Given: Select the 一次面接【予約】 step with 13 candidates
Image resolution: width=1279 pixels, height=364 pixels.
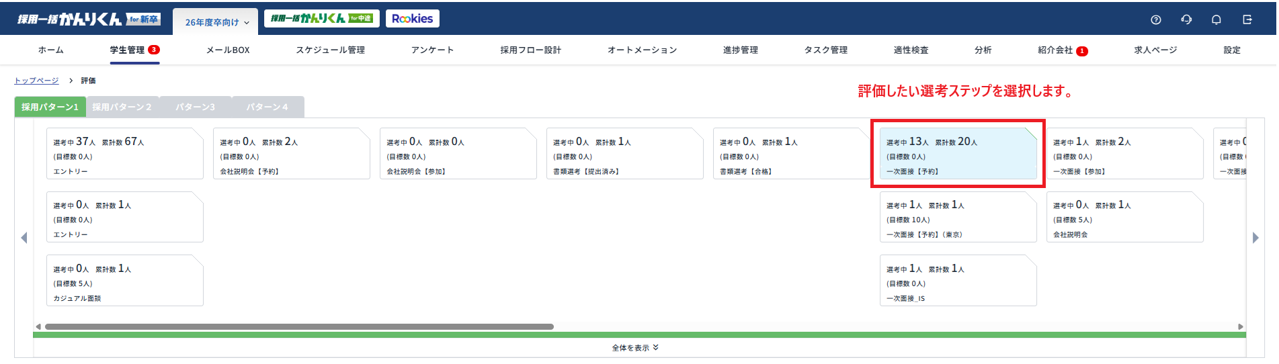Looking at the screenshot, I should coord(958,154).
